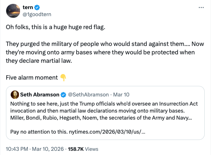
Task: Click the pointing-down hand emoji
Action: click(63, 77)
